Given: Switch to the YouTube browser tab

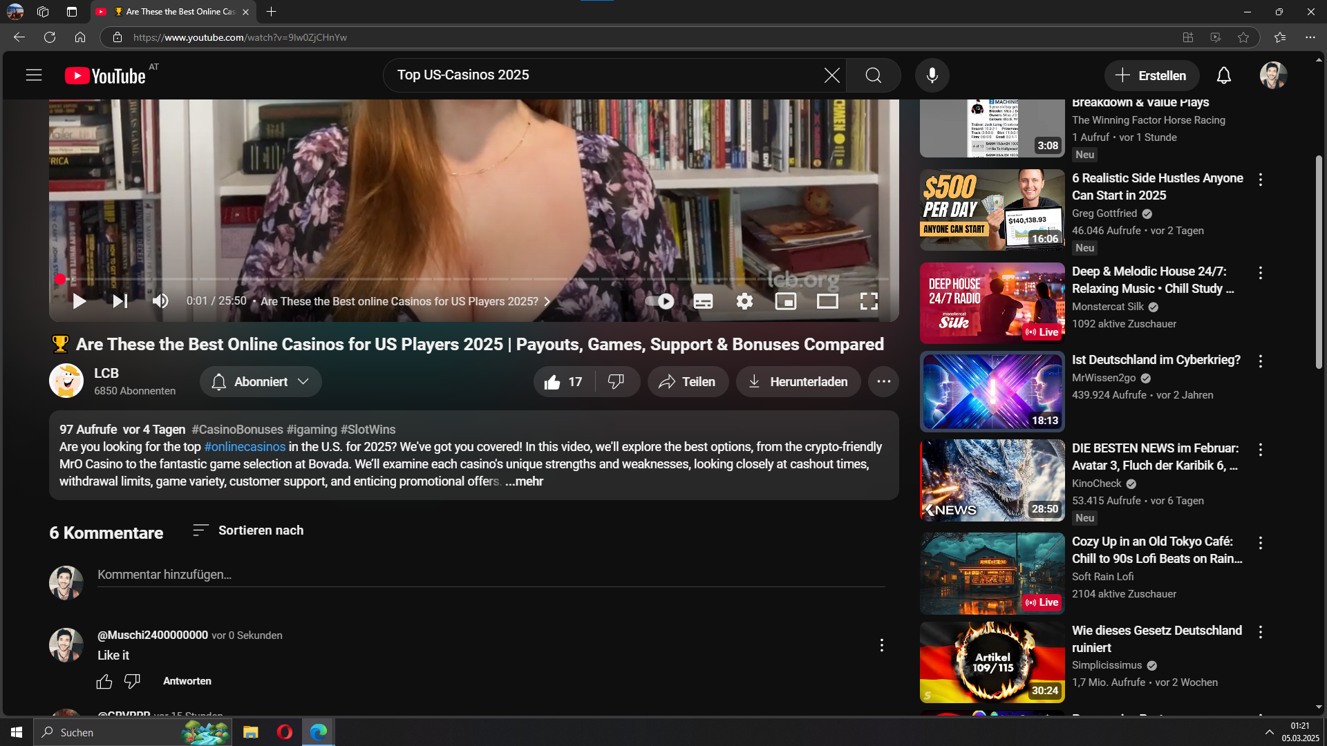Looking at the screenshot, I should pos(173,12).
